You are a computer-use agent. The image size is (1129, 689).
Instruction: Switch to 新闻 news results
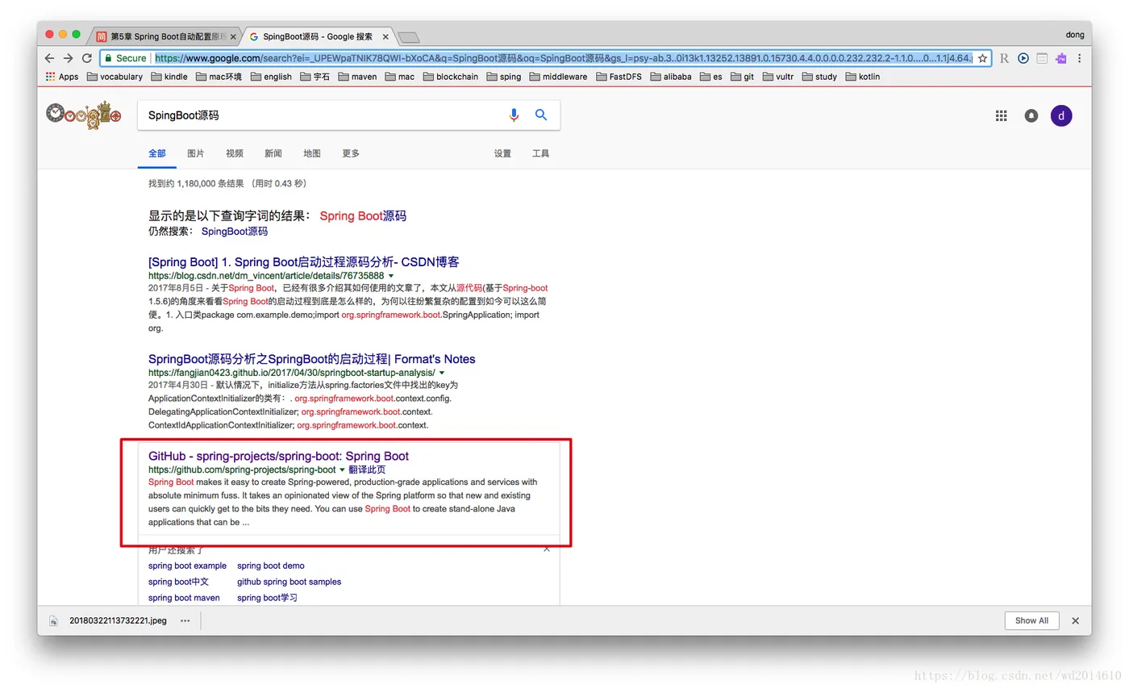tap(273, 153)
